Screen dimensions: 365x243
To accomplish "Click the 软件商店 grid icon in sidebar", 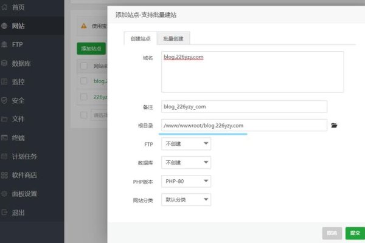I will 4,175.
